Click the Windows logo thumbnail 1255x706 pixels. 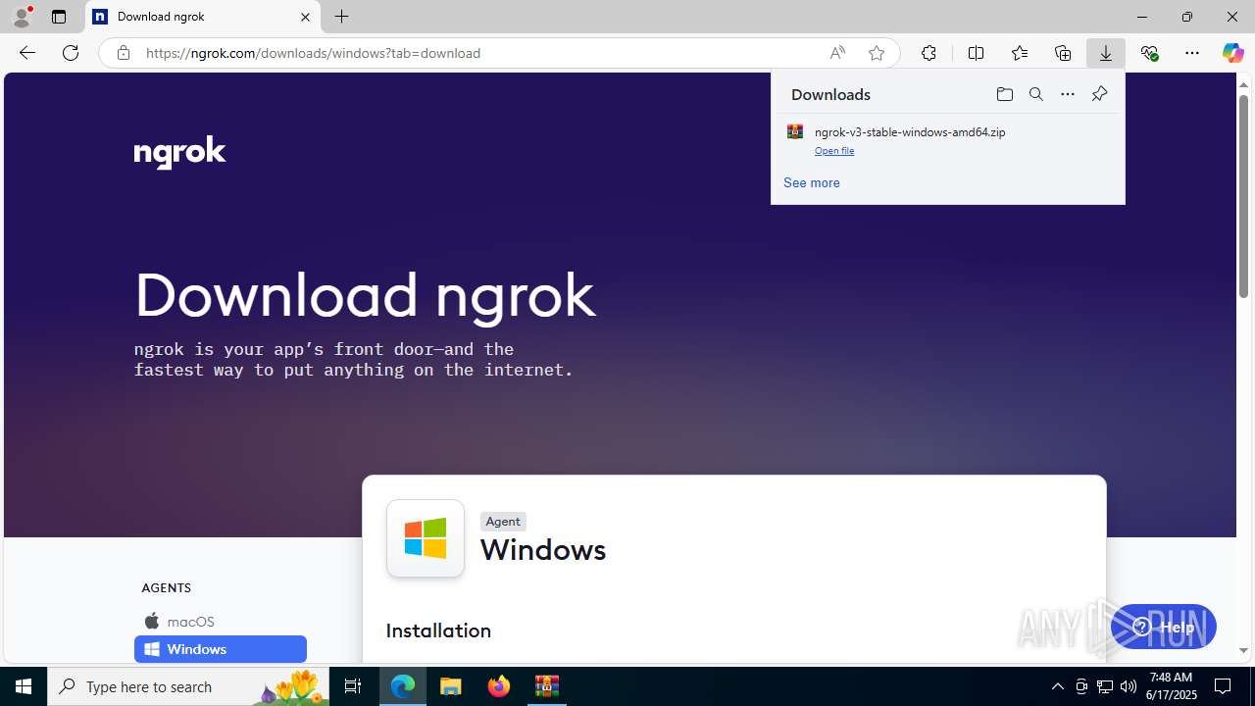point(426,538)
